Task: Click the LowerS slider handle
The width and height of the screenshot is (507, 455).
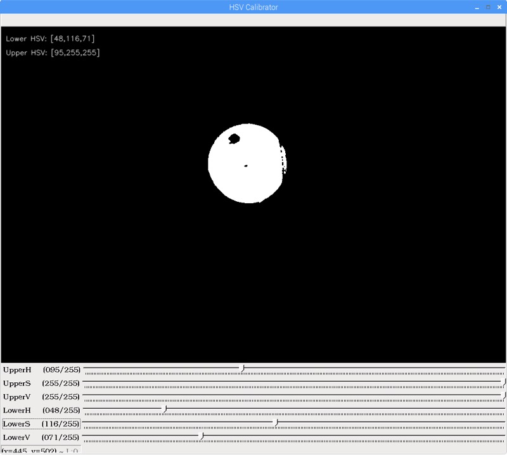Action: click(x=276, y=422)
